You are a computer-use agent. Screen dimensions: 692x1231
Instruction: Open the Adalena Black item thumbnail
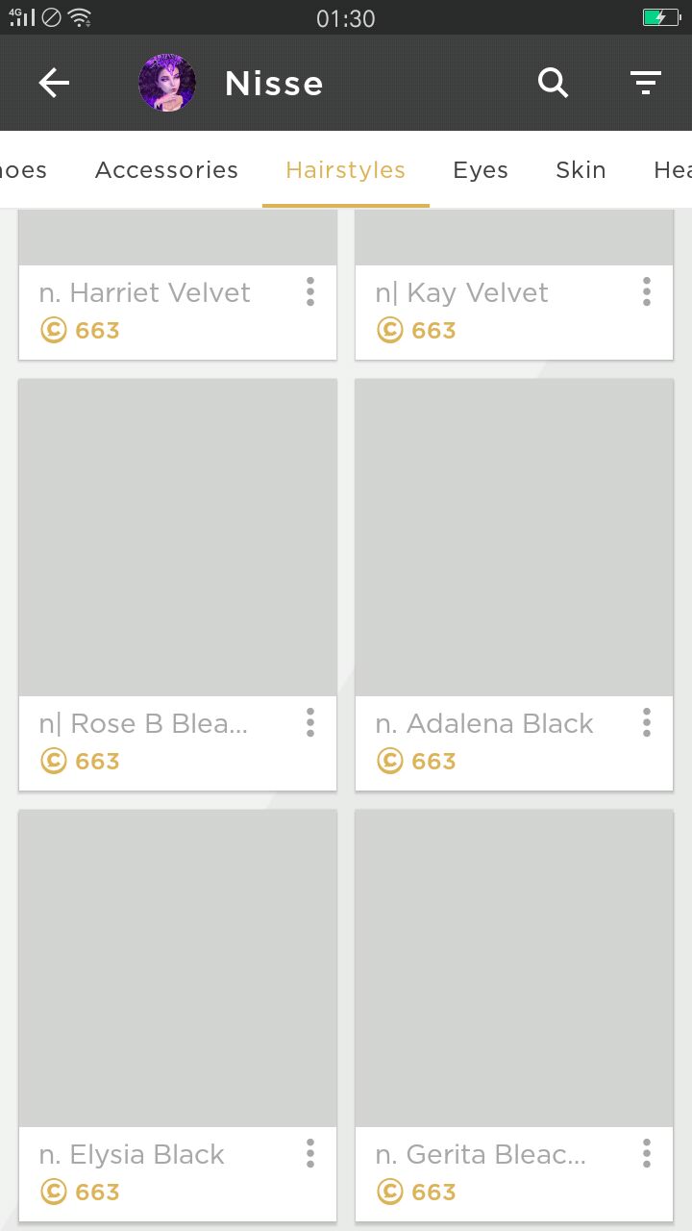(x=514, y=538)
